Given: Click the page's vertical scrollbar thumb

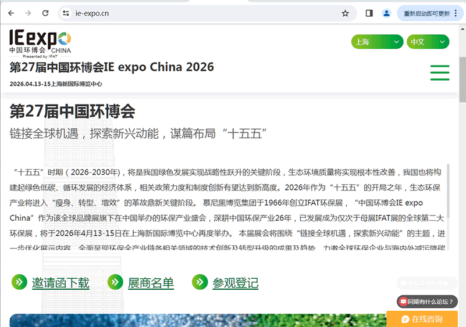Looking at the screenshot, I should (x=463, y=79).
